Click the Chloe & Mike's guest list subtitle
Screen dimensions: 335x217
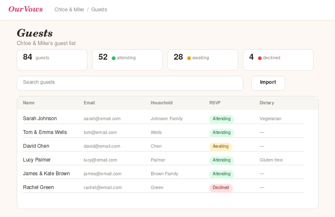(x=46, y=43)
